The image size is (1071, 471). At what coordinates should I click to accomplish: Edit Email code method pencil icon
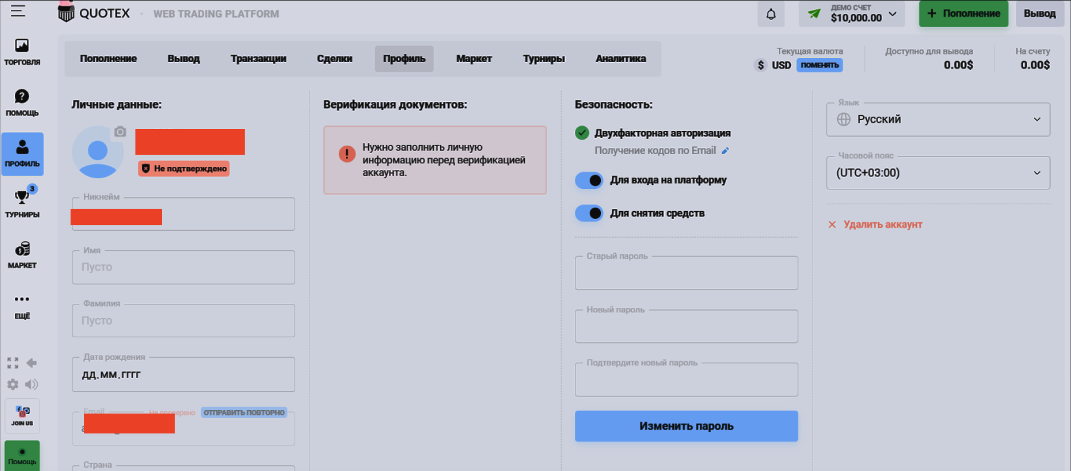tap(725, 151)
